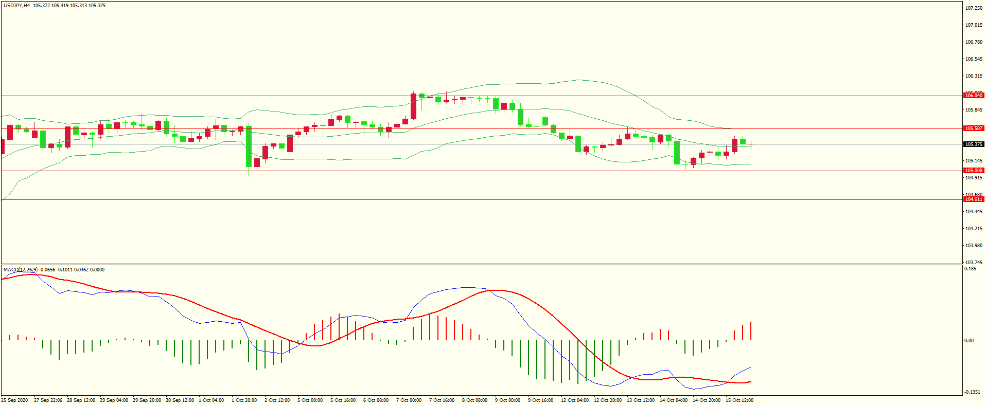Select the -0.1351 MACD scale value
Screen dimensions: 986x406
coord(972,392)
